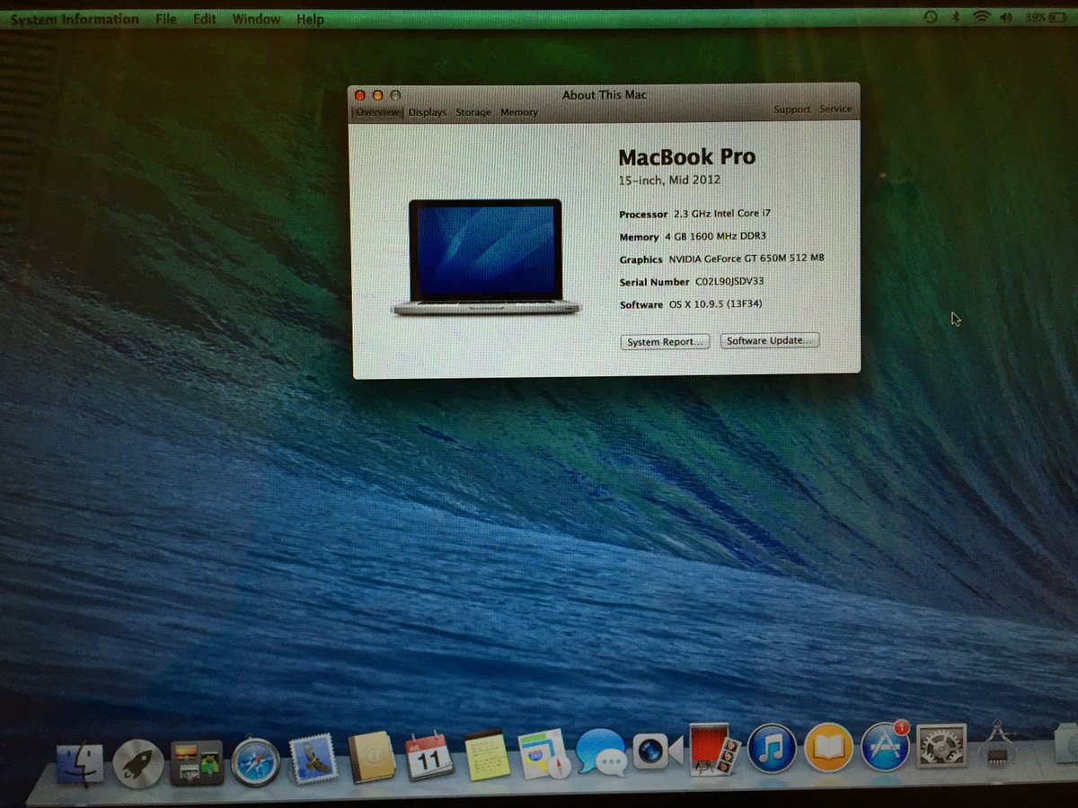
Task: Open the Service link
Action: click(x=835, y=110)
